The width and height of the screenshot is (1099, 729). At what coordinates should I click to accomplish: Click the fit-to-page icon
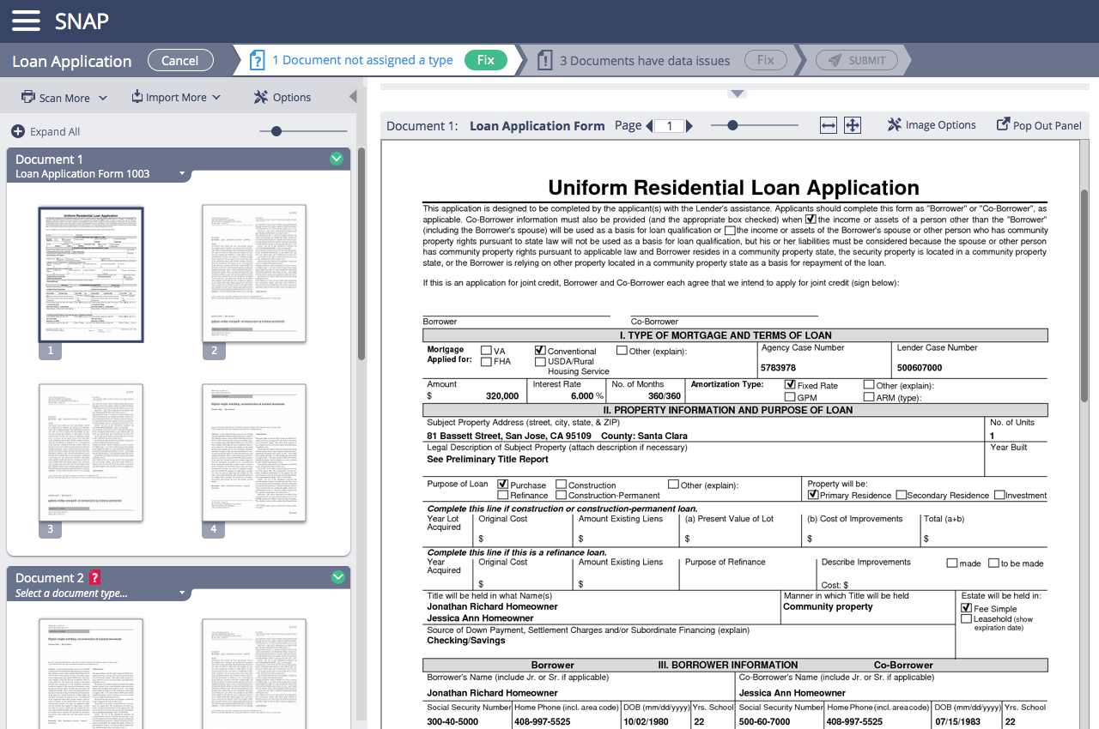pyautogui.click(x=853, y=126)
